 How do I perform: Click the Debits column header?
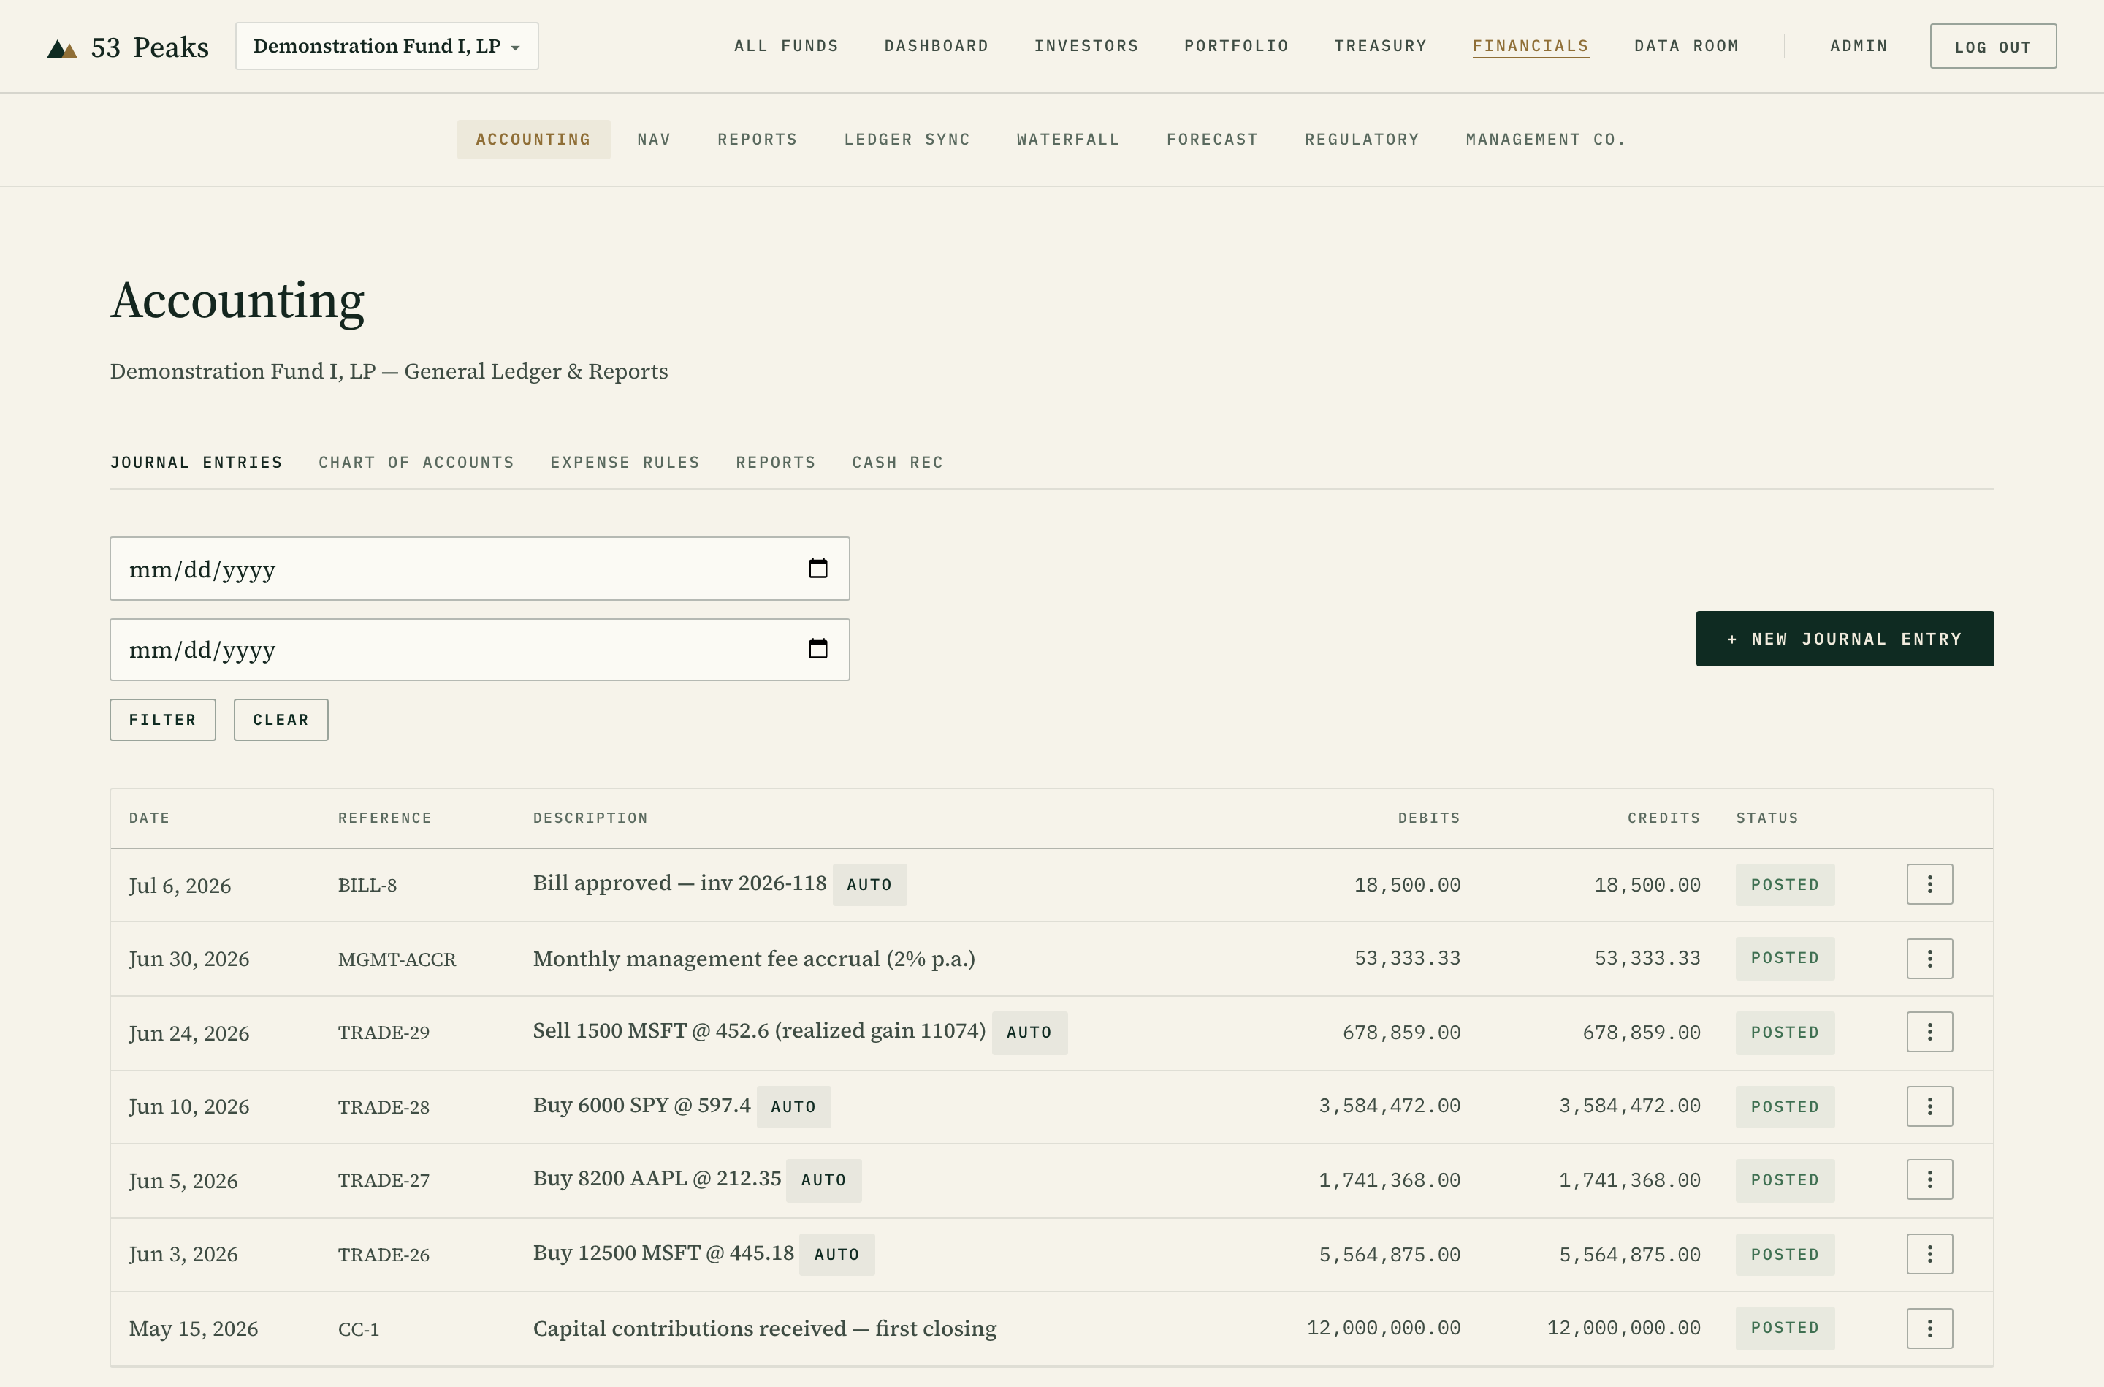[x=1428, y=818]
